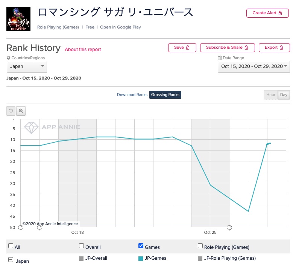The width and height of the screenshot is (293, 265).
Task: Click the chart reset undo icon
Action: point(11,111)
